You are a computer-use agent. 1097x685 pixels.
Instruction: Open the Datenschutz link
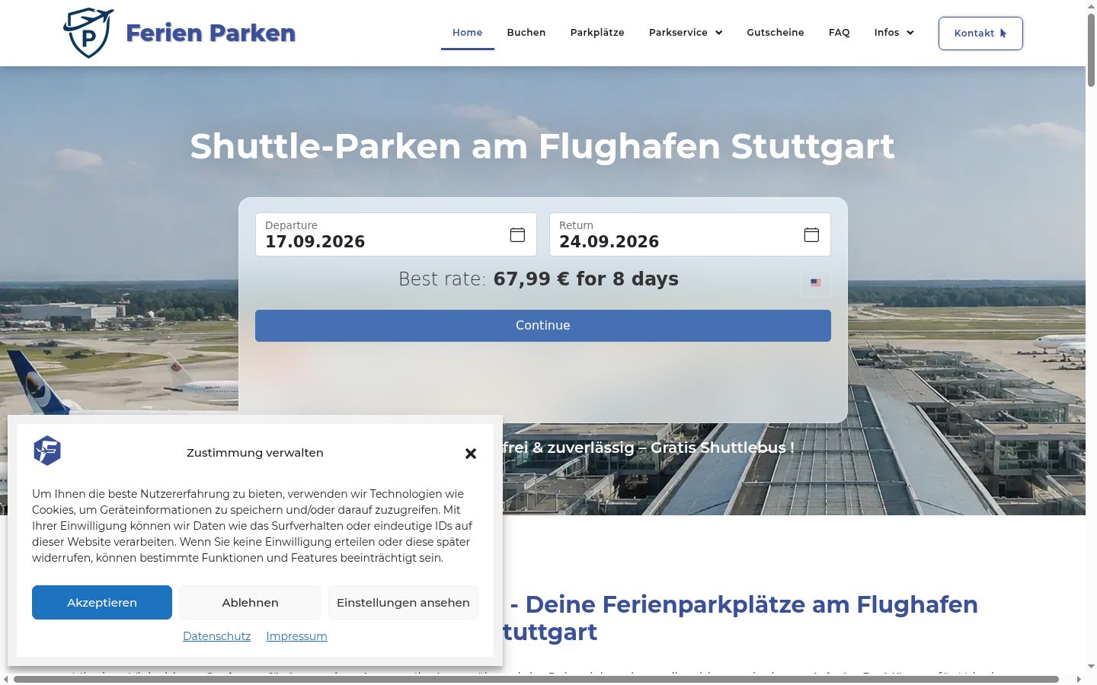(x=217, y=636)
